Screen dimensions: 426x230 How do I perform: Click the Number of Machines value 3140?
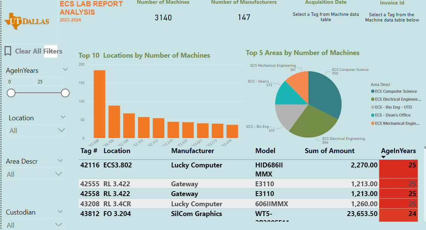[x=163, y=18]
